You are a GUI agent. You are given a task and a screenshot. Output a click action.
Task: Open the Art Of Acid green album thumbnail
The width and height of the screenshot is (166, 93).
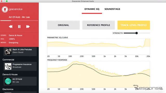tap(8, 81)
